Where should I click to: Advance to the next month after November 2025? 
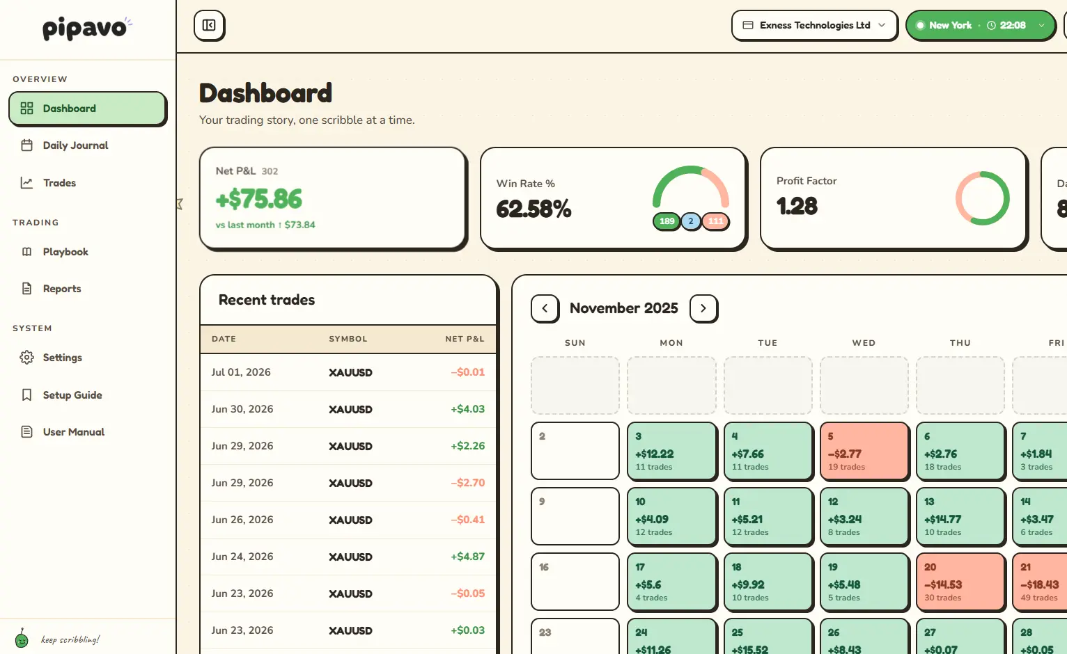[x=703, y=308]
